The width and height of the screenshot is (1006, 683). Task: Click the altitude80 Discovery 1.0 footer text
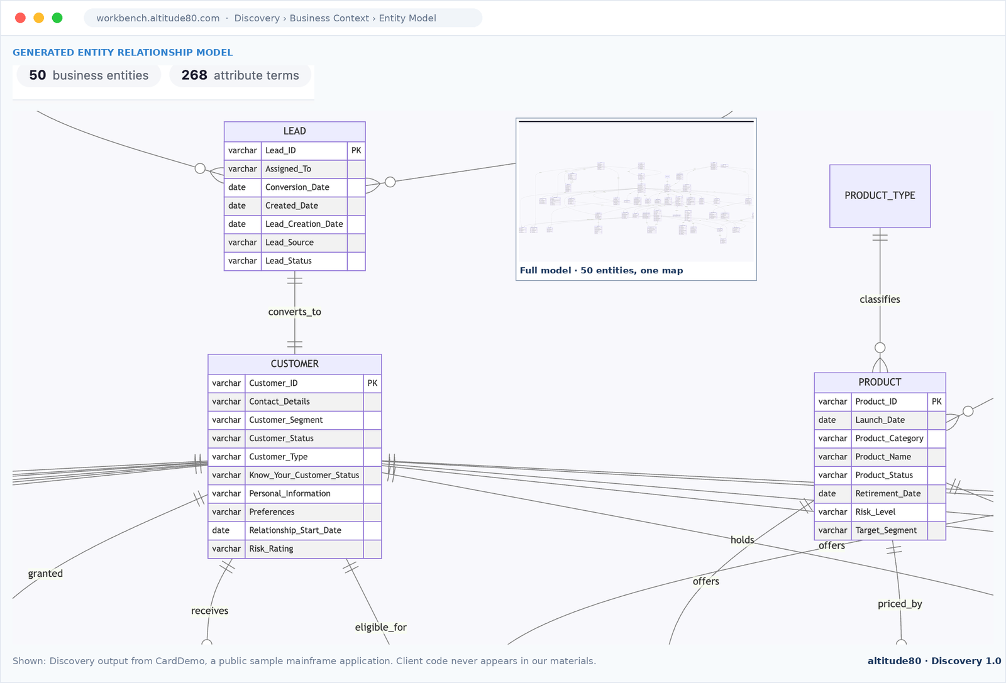[934, 661]
